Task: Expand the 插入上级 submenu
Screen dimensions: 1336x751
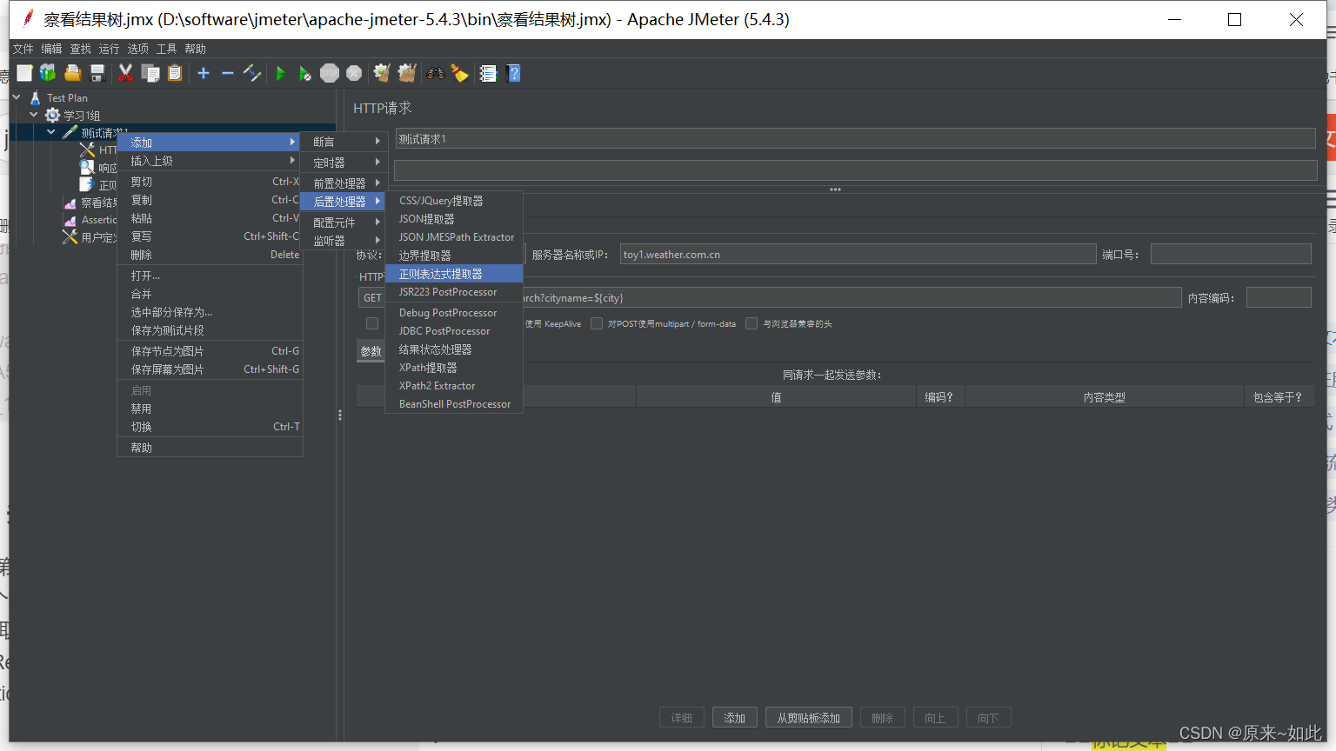Action: pyautogui.click(x=210, y=161)
